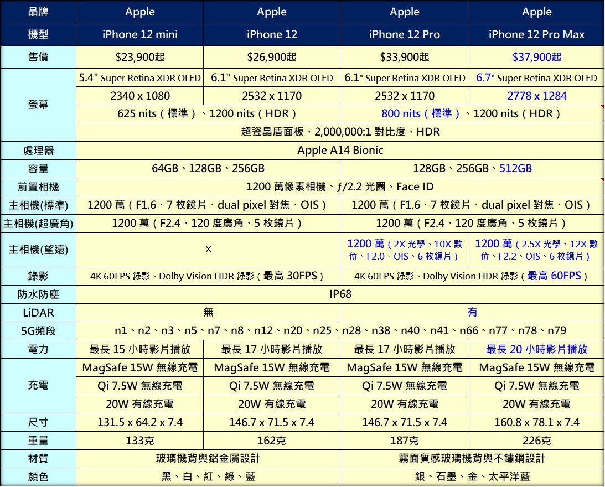This screenshot has height=487, width=605.
Task: Click the 128GB、256GB、512GB capacity cell
Action: [x=472, y=169]
